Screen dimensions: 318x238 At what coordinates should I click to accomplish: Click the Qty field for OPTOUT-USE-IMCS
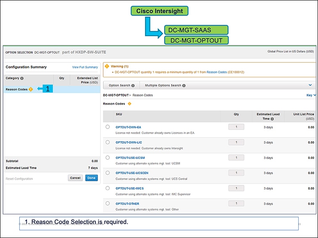tap(236, 188)
